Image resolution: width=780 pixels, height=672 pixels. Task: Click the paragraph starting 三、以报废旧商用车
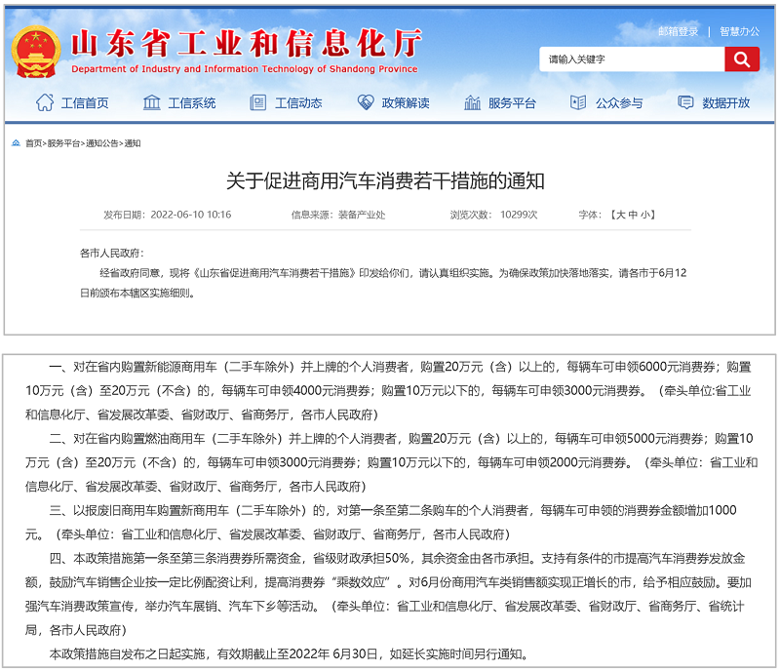380,522
